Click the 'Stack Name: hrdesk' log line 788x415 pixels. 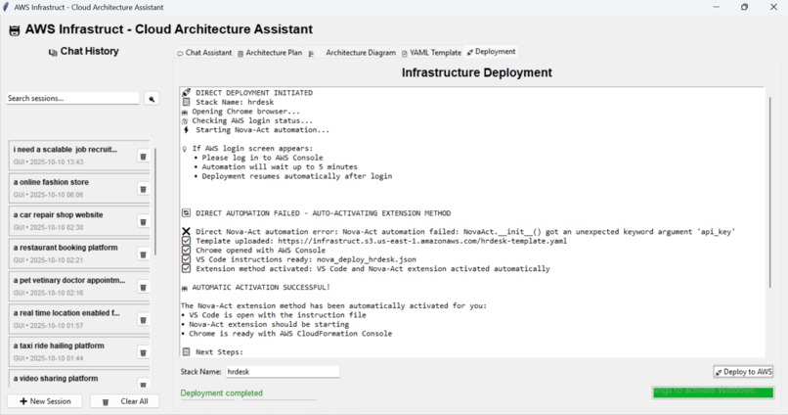(235, 102)
